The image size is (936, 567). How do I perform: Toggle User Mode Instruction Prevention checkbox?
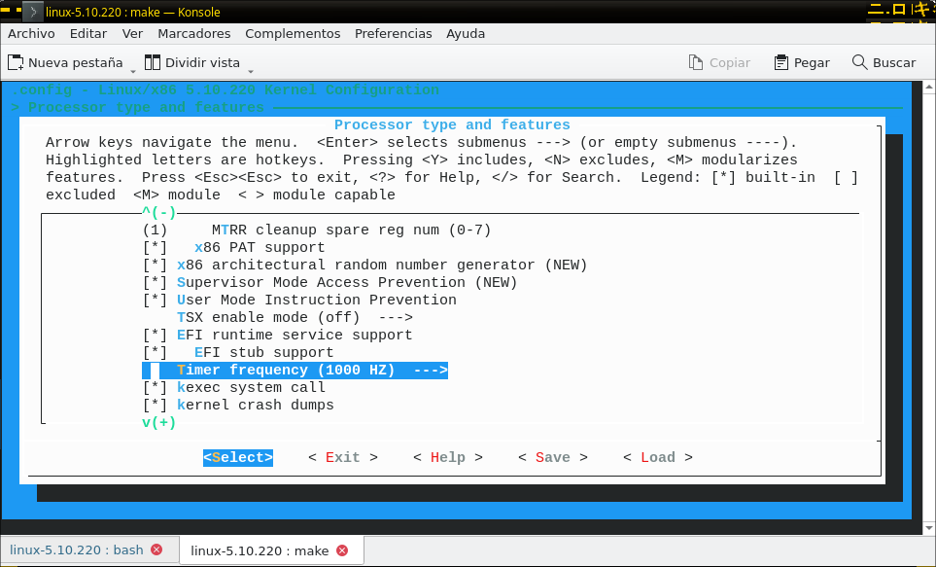pyautogui.click(x=155, y=300)
